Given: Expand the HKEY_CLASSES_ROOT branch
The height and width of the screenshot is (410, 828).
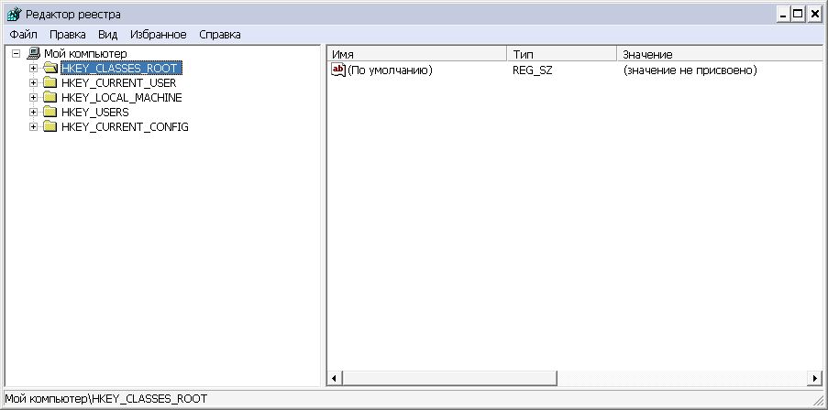Looking at the screenshot, I should [33, 69].
